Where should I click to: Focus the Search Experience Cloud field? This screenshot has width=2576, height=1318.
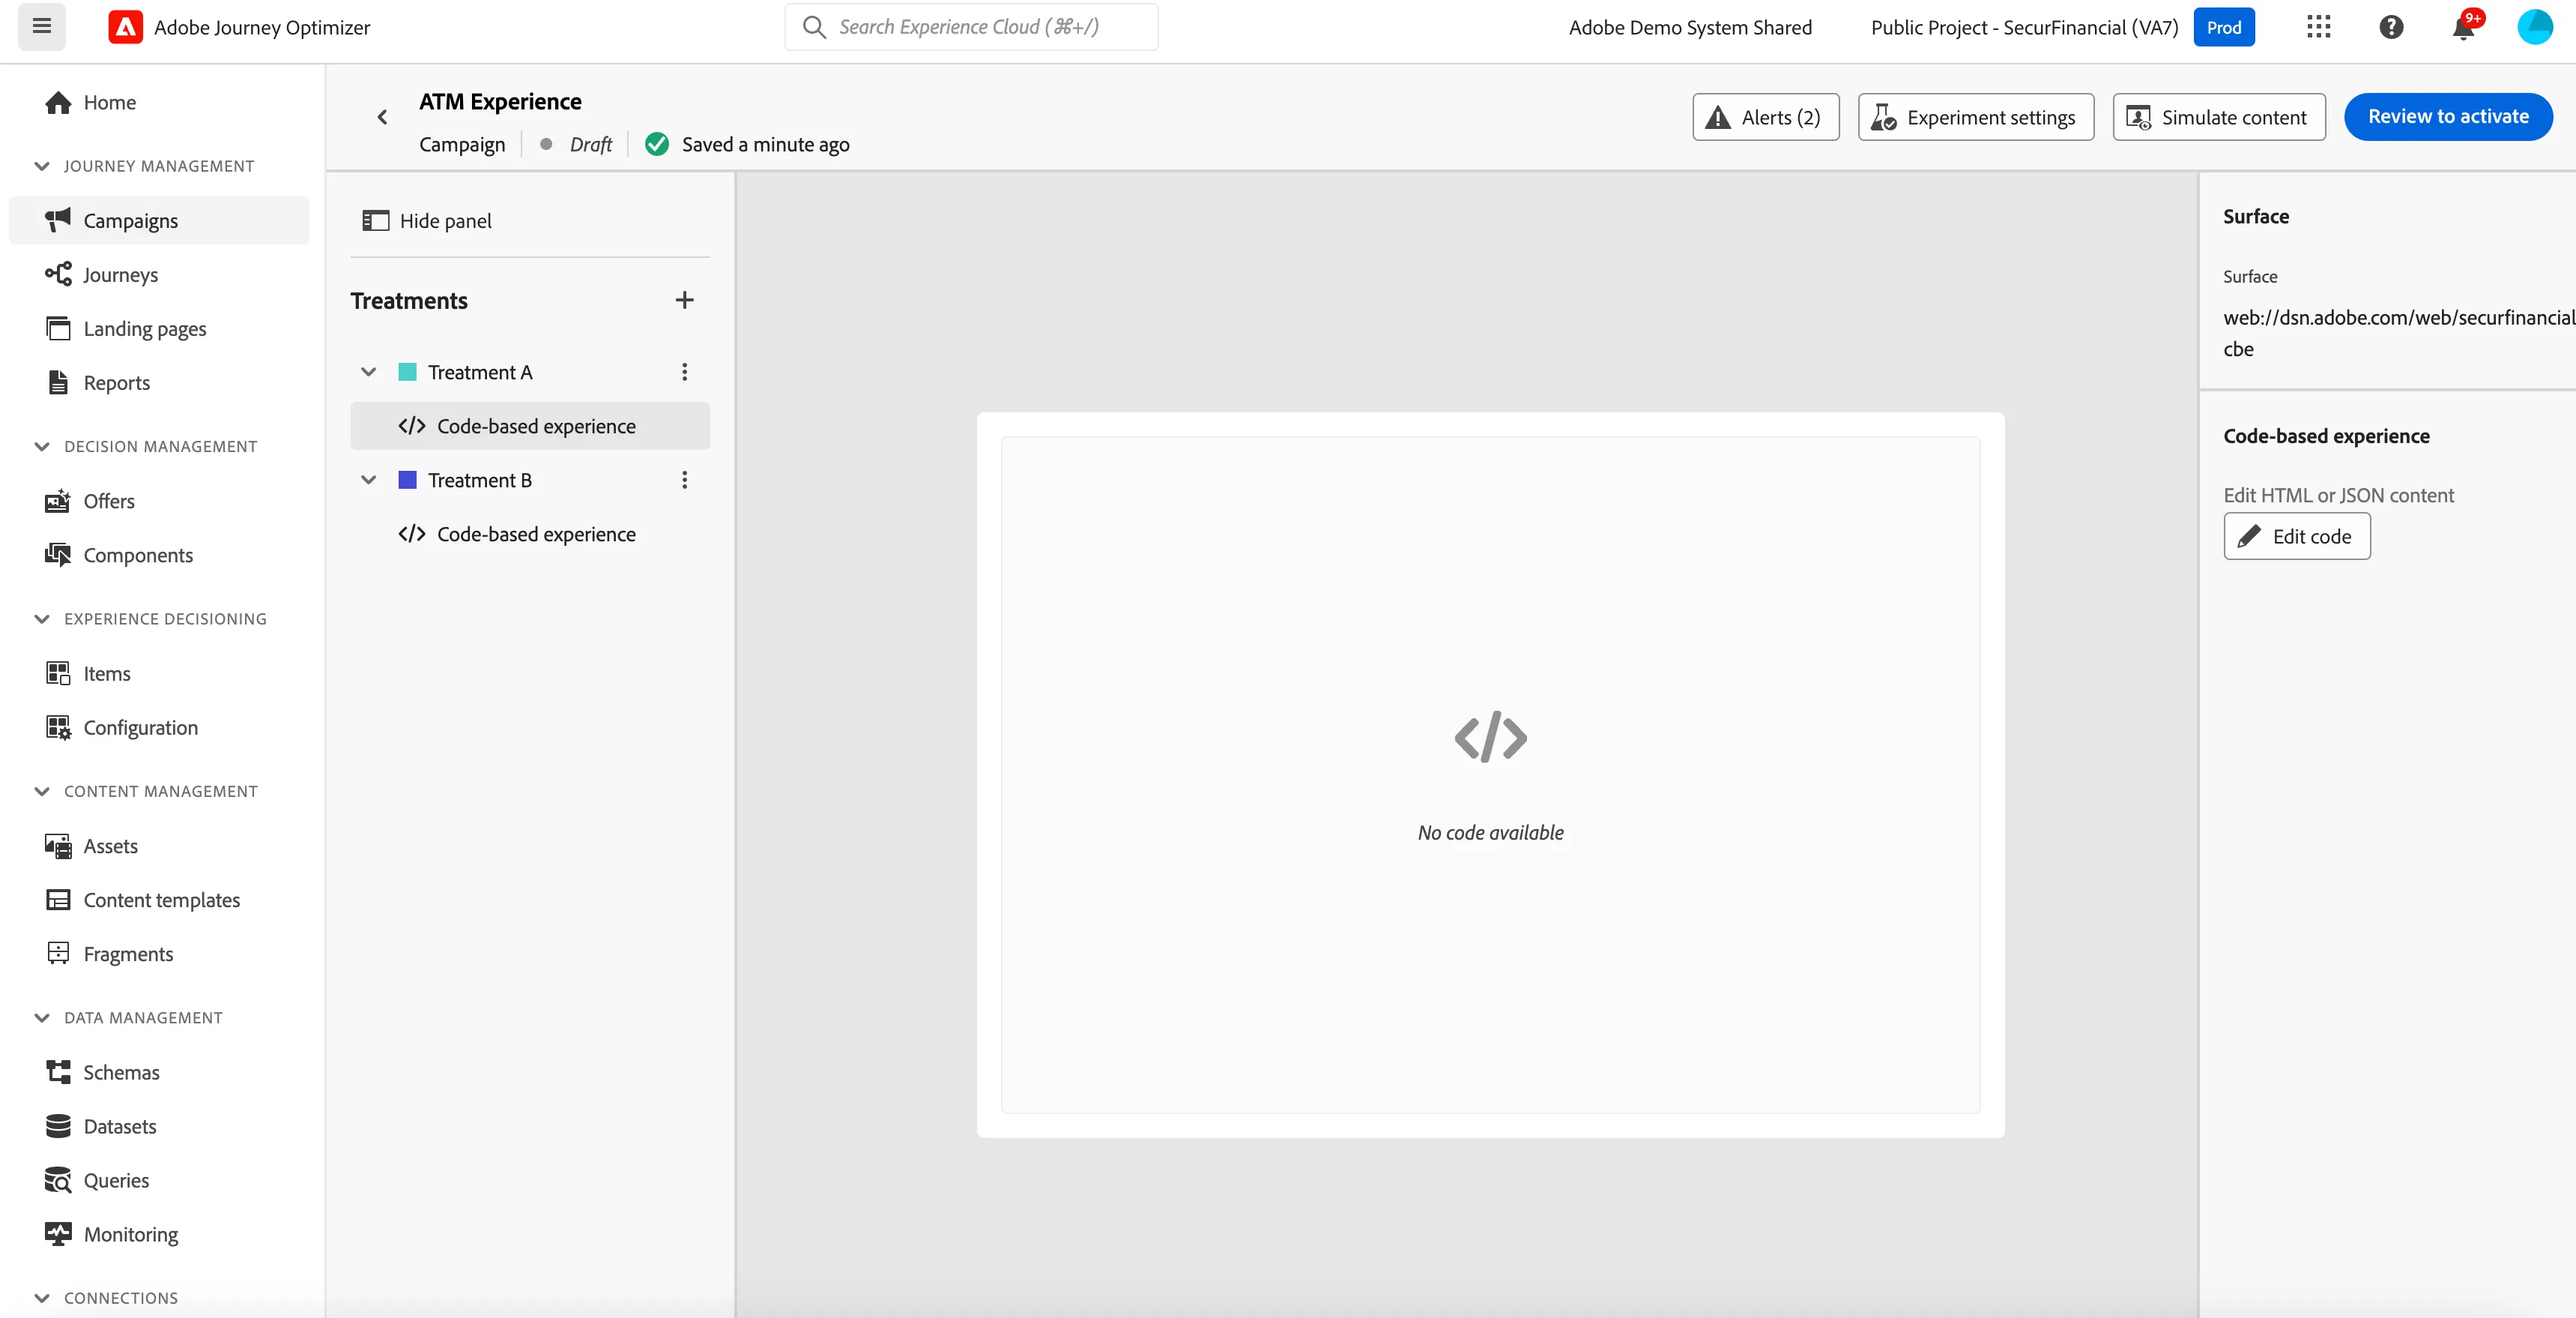pyautogui.click(x=971, y=27)
